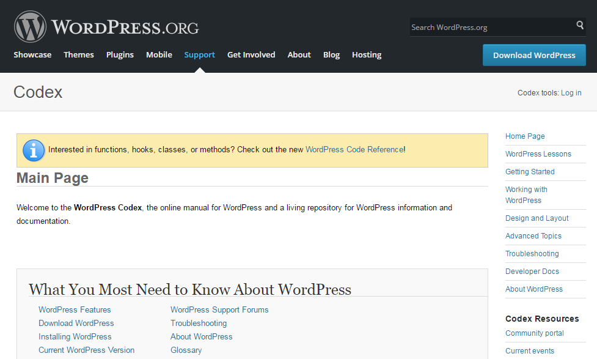Open Glossary link

point(186,350)
